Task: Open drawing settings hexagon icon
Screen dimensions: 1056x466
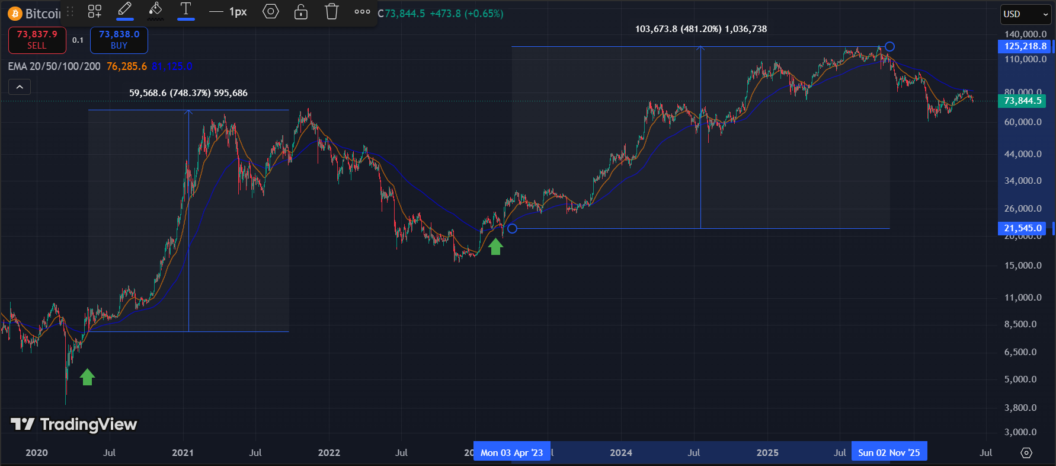Action: pos(271,11)
